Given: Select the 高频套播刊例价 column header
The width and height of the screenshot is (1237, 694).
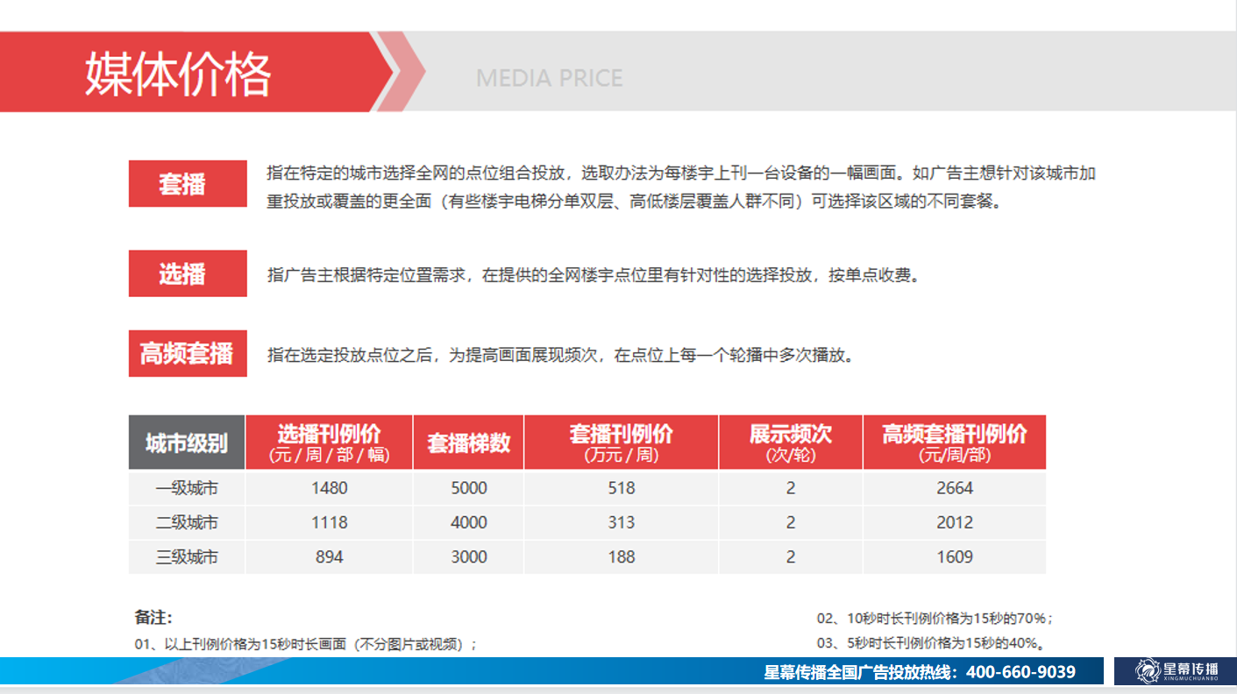Looking at the screenshot, I should coord(955,443).
